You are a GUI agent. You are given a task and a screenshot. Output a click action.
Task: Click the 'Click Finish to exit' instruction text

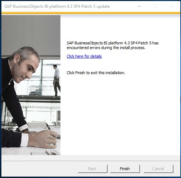pyautogui.click(x=96, y=73)
